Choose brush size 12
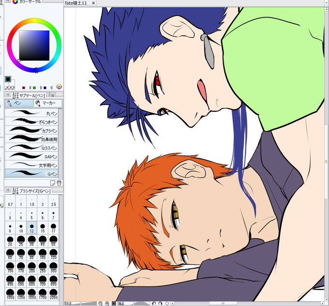Viewport: 329px width, 306px height. 31,228
